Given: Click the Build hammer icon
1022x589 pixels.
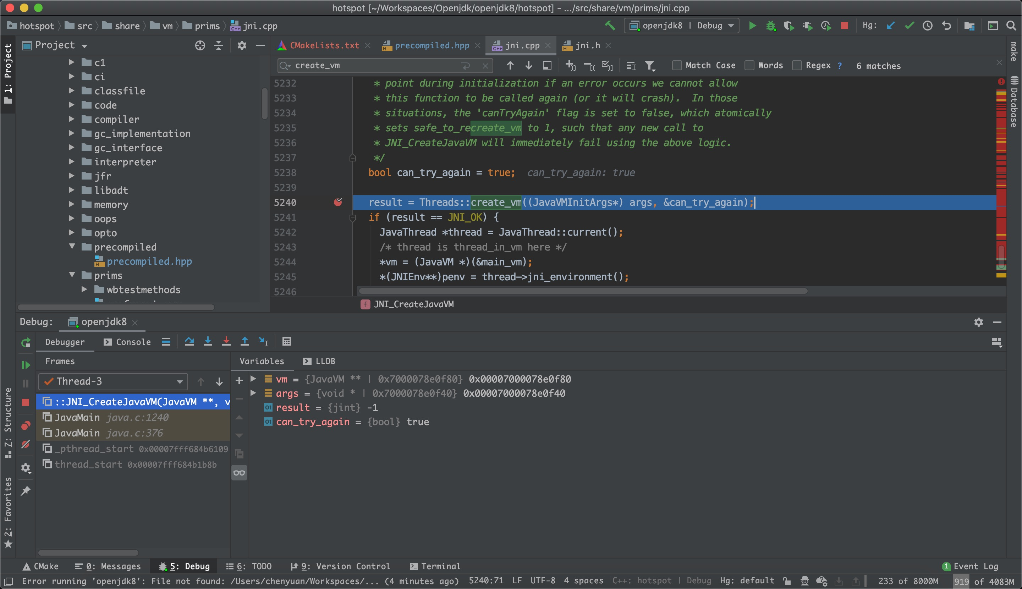Looking at the screenshot, I should [x=610, y=26].
